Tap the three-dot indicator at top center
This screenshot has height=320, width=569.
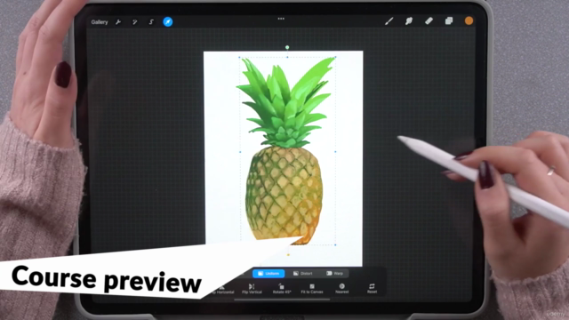pos(281,19)
